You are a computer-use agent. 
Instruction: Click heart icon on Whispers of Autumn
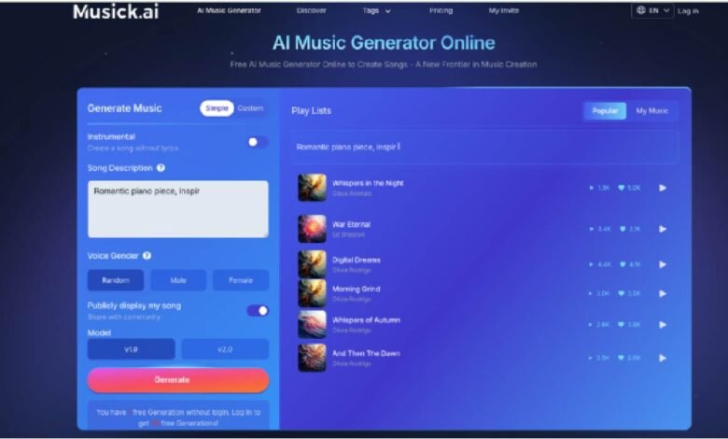[x=621, y=325]
